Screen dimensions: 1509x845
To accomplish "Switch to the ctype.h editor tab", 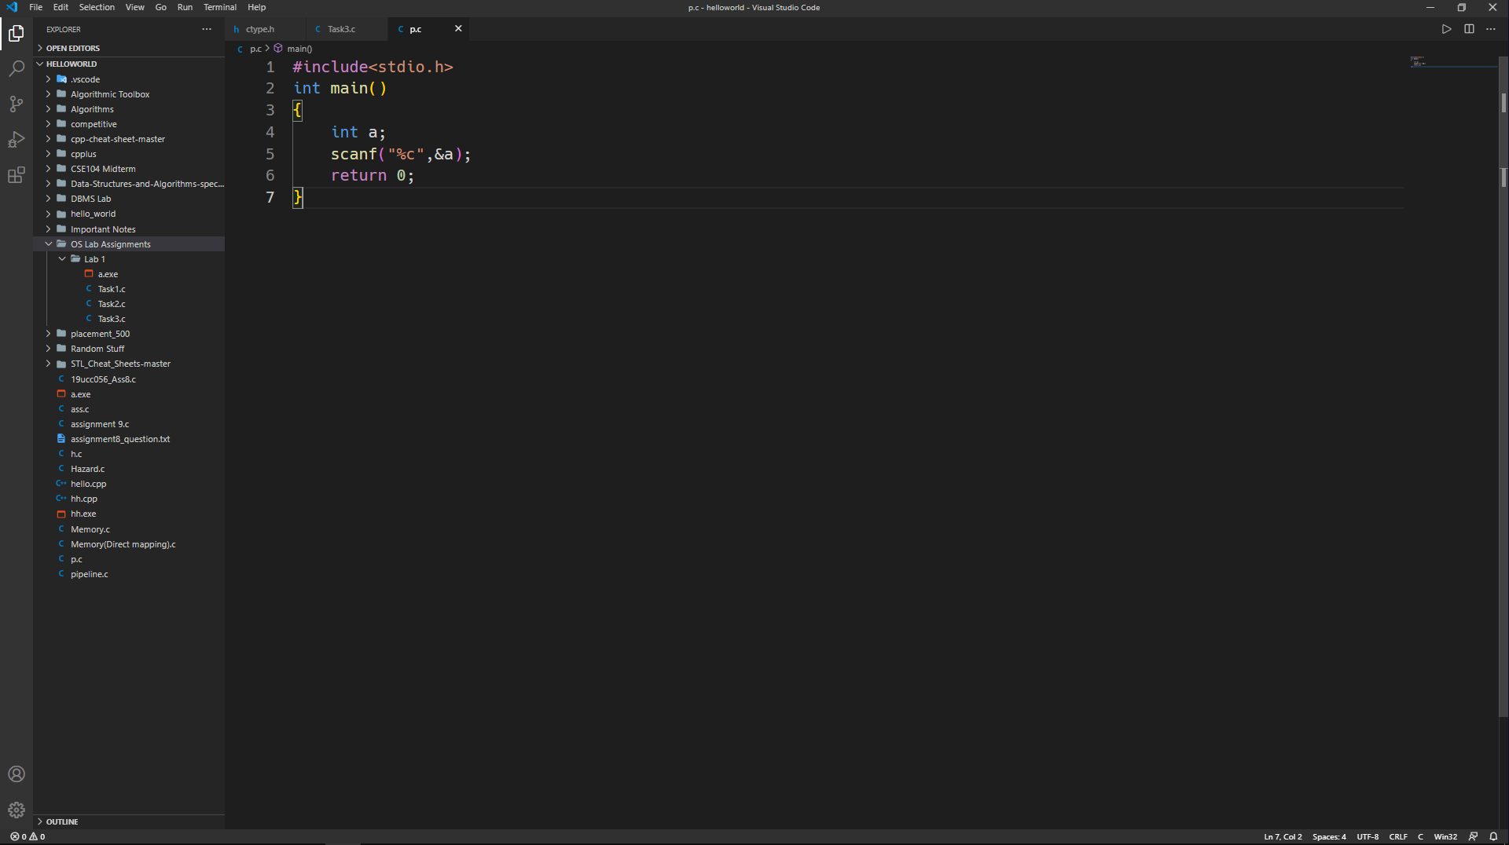I will (x=259, y=28).
